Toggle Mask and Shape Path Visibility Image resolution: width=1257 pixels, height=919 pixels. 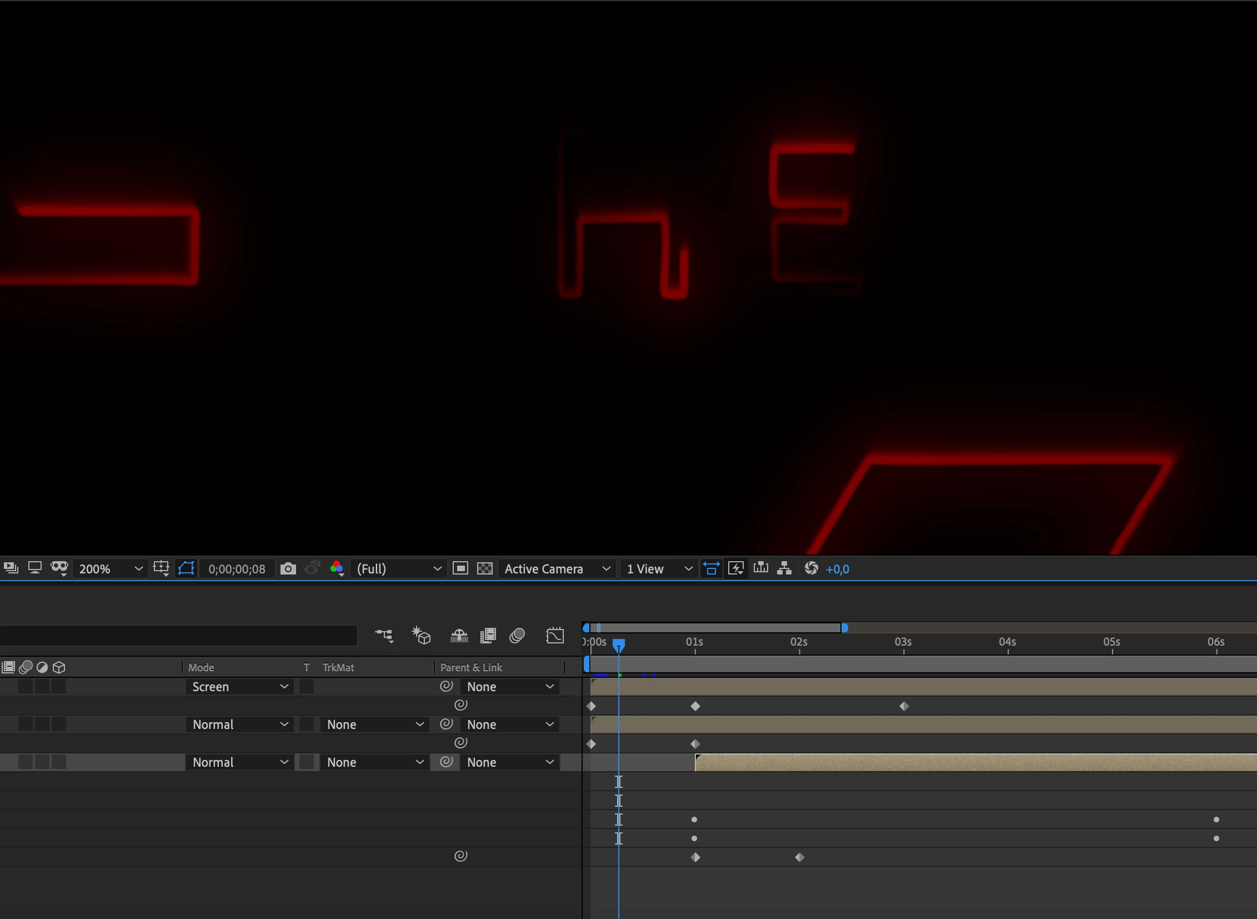point(186,568)
